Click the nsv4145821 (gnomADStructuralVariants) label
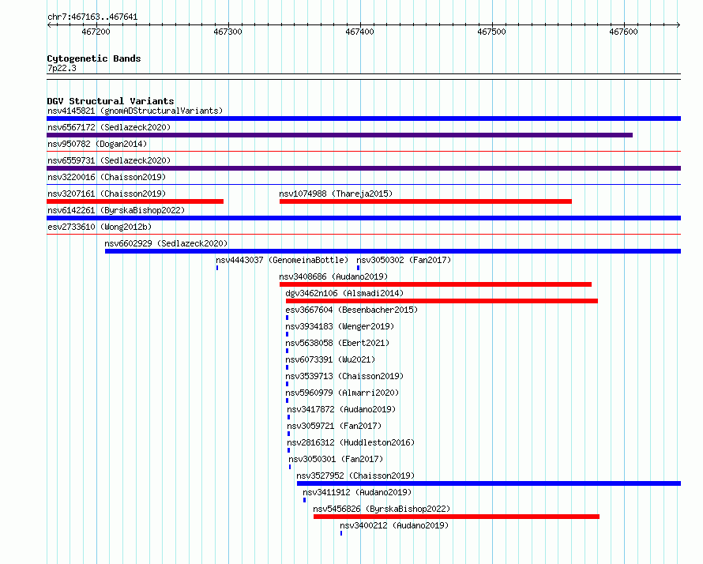 [135, 111]
